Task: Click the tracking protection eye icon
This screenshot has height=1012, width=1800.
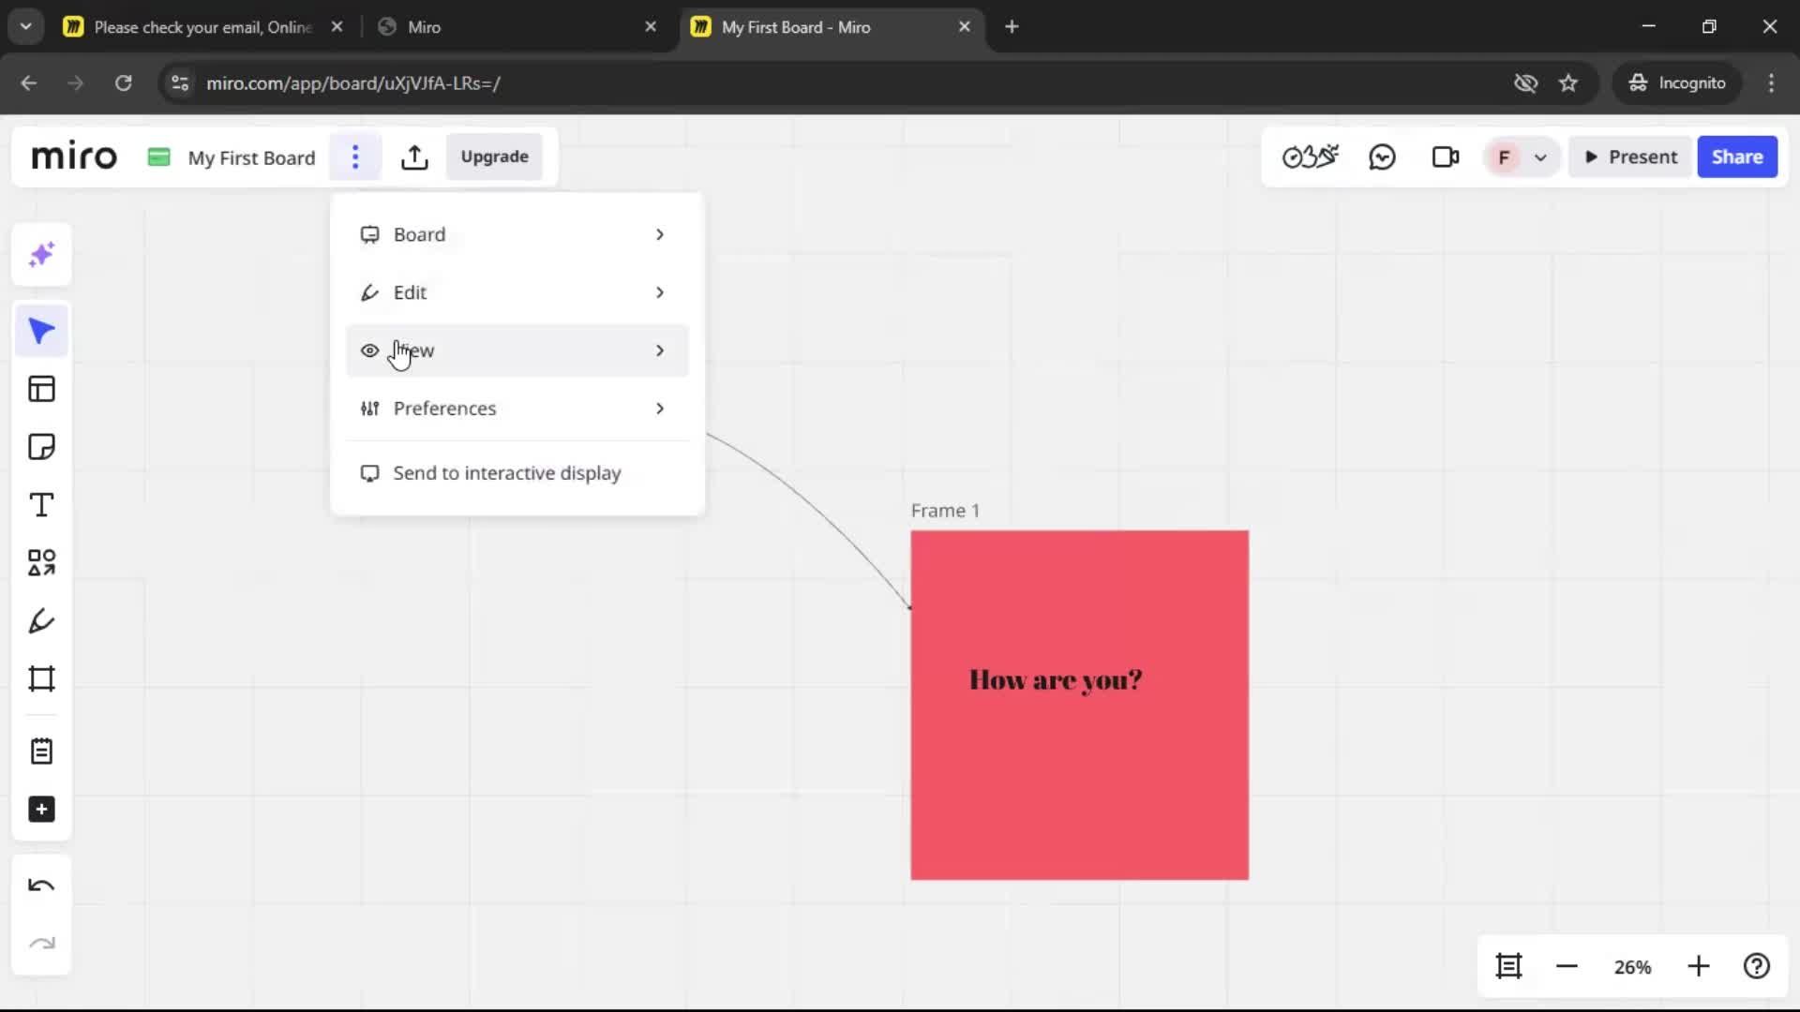Action: click(x=1525, y=83)
